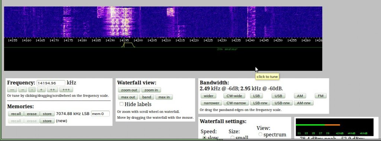Select CW-narrow mode
Viewport: 381px width, 141px height.
tap(236, 103)
